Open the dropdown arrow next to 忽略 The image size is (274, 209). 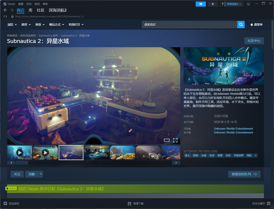pyautogui.click(x=41, y=174)
